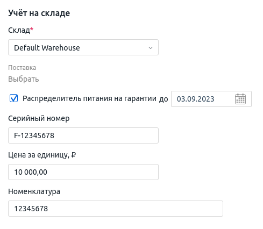Select the price field showing 10 000,00
This screenshot has height=229, width=263.
pyautogui.click(x=83, y=172)
